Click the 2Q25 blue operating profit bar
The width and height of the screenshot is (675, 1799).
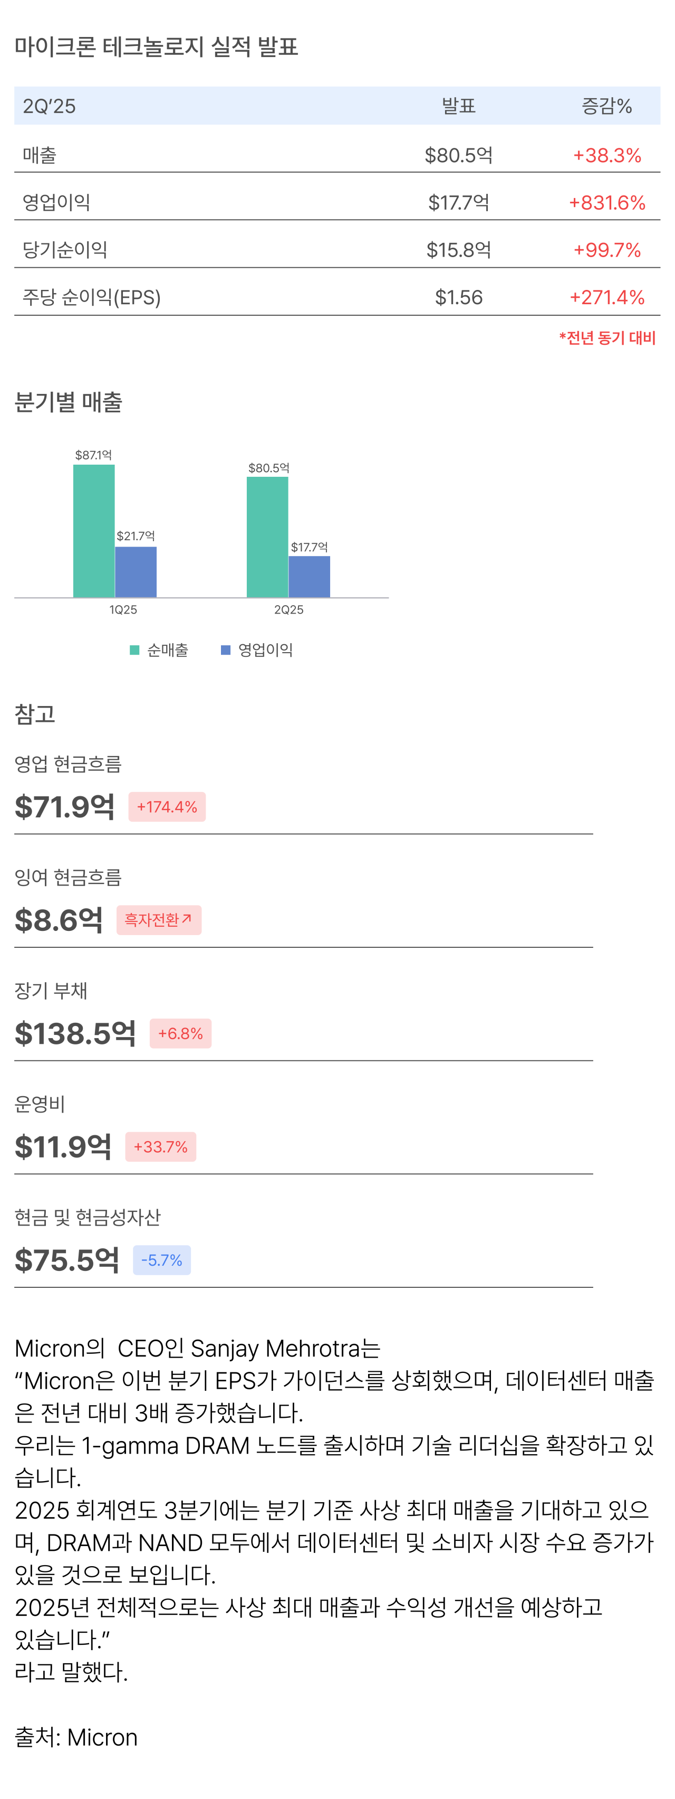tap(309, 577)
